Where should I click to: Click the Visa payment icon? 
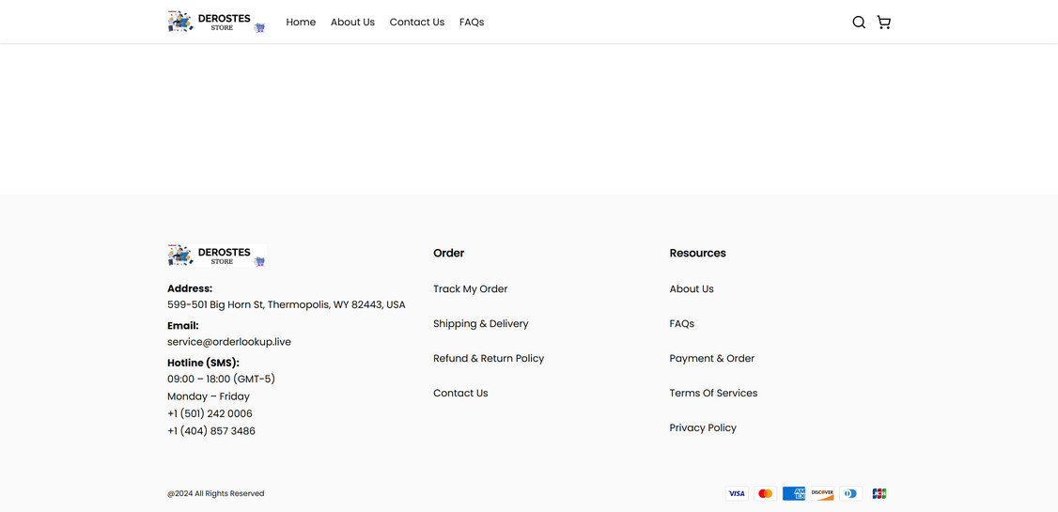pos(737,494)
